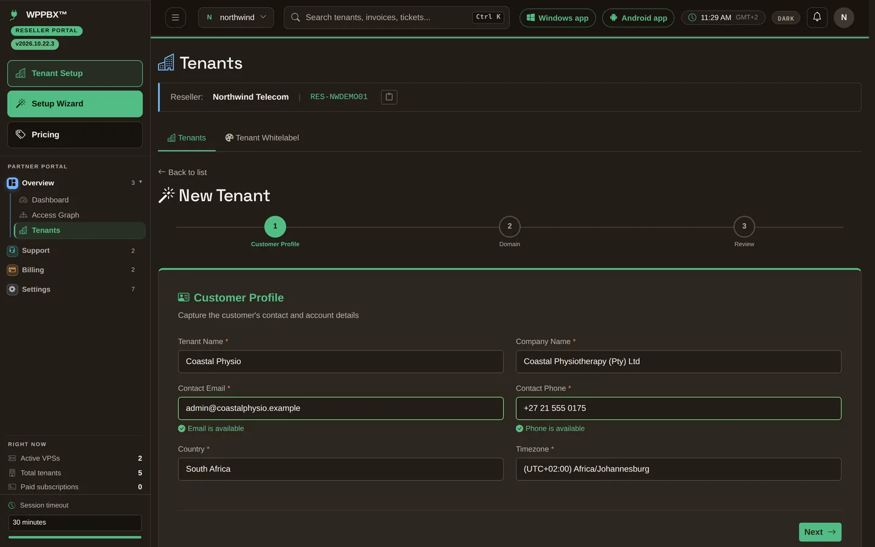Select step 1 Customer Profile
Viewport: 875px width, 547px height.
[275, 227]
